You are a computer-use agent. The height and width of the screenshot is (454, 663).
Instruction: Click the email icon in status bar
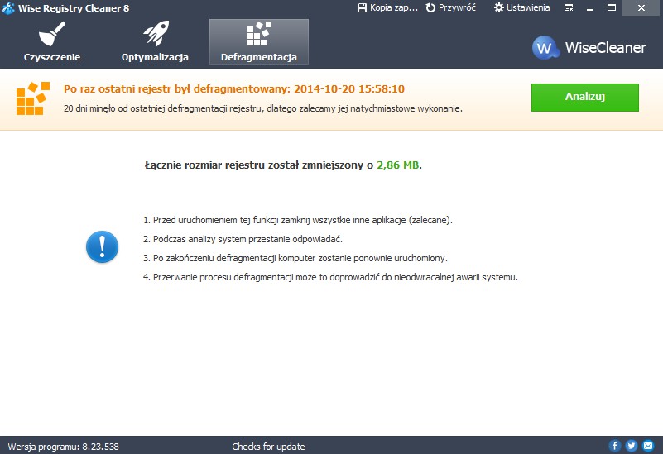(648, 446)
